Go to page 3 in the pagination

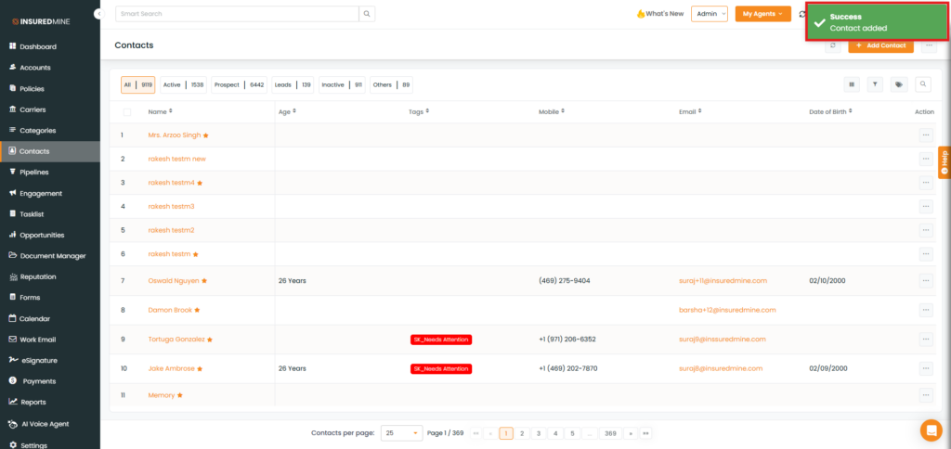pyautogui.click(x=539, y=433)
